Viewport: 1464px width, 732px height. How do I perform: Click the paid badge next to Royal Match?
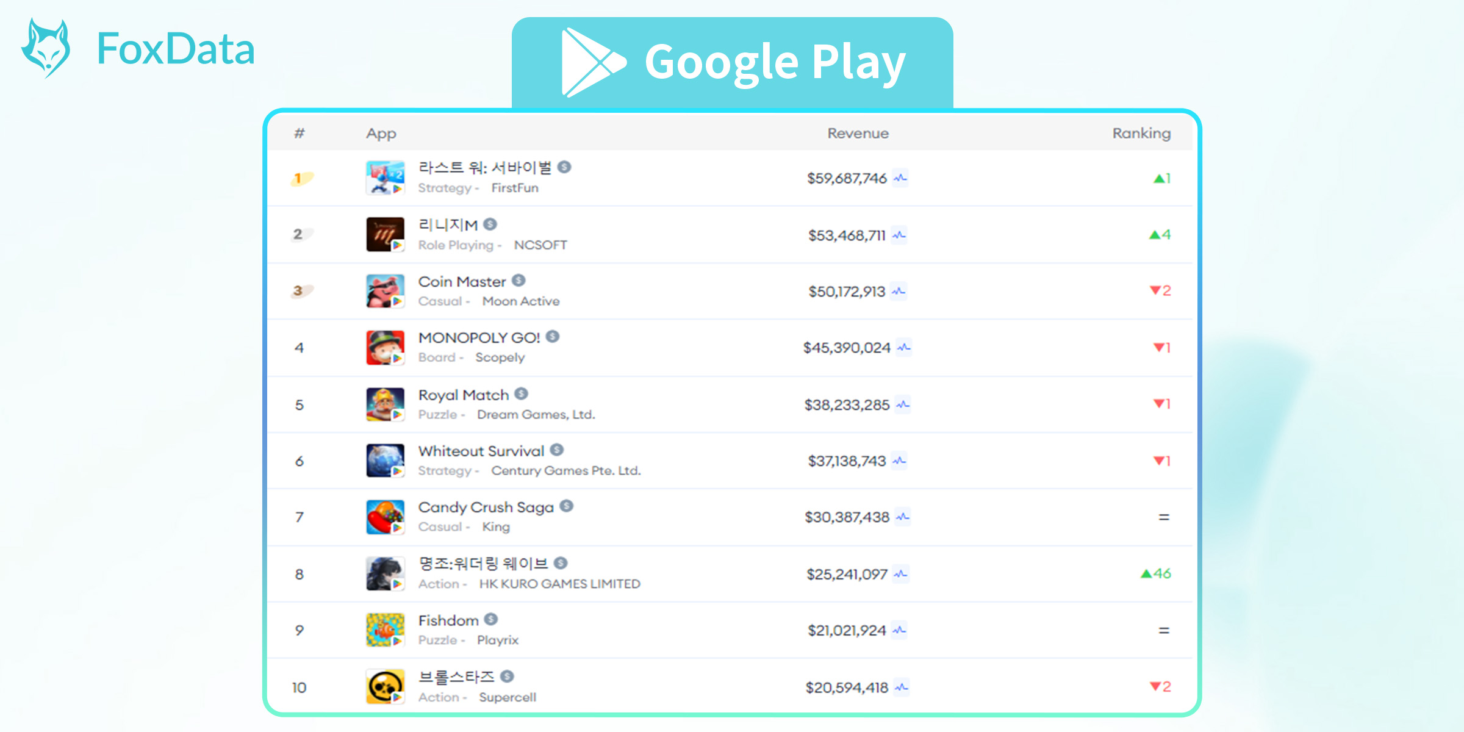tap(521, 393)
